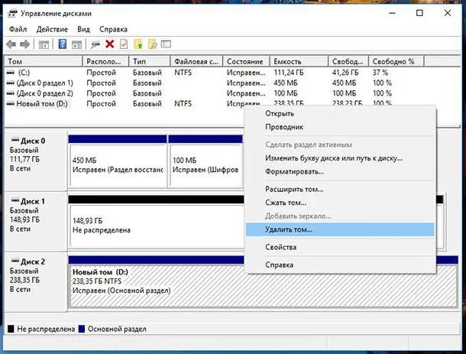Click the folder with green arrow icon

pyautogui.click(x=138, y=44)
